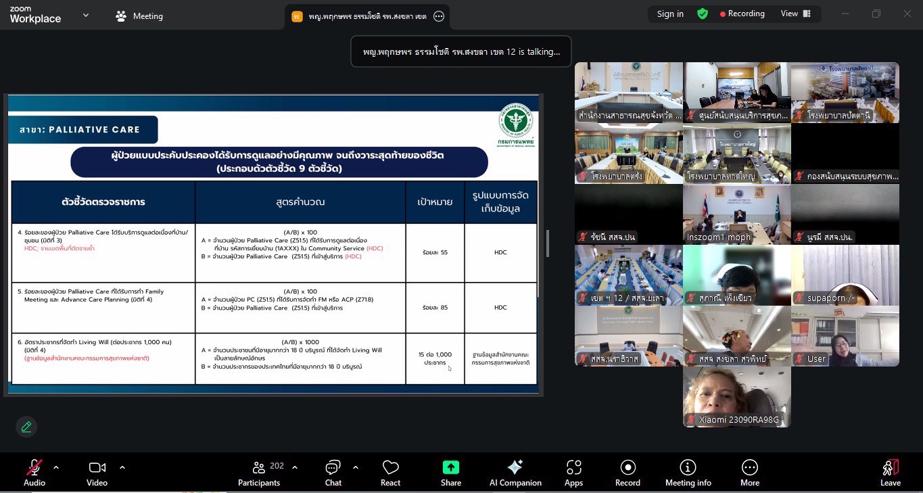This screenshot has height=493, width=923.
Task: Open the Apps panel
Action: (573, 471)
